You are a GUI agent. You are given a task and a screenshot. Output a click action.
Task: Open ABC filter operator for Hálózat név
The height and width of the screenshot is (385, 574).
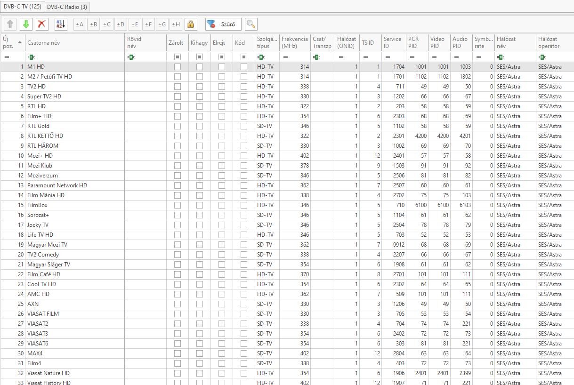tap(501, 57)
